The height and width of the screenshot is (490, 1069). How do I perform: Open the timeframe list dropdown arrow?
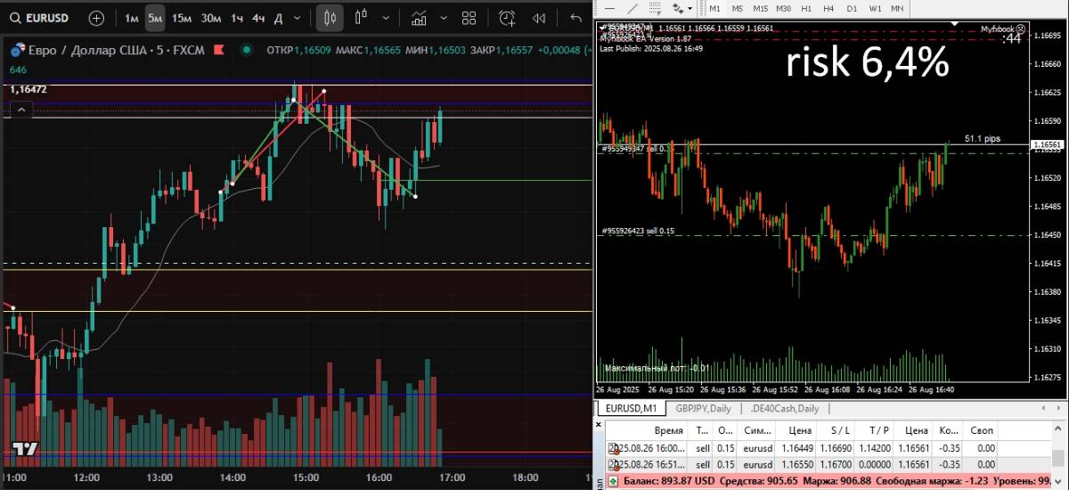[x=298, y=18]
